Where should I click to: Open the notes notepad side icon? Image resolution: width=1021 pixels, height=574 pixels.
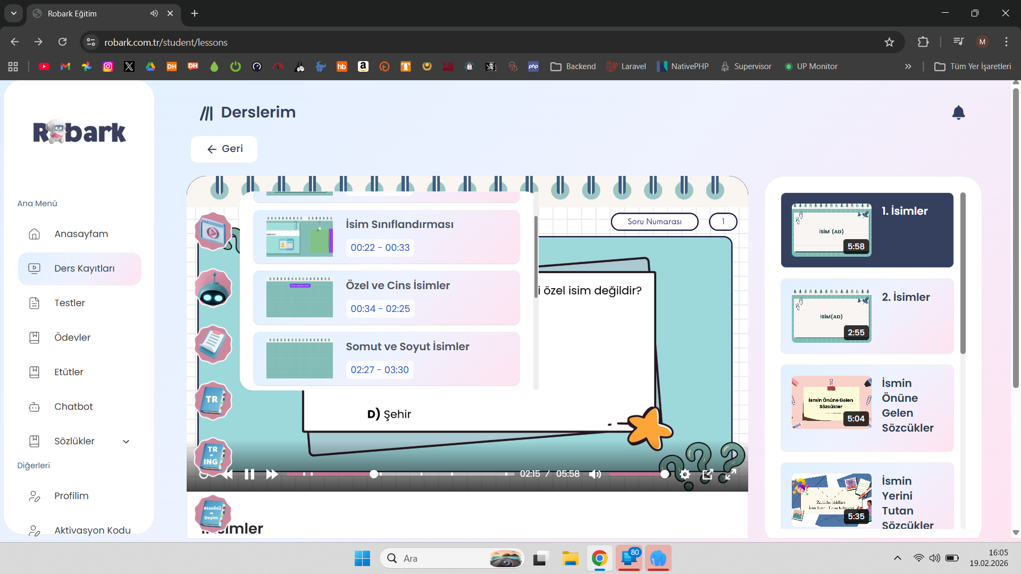click(x=213, y=344)
